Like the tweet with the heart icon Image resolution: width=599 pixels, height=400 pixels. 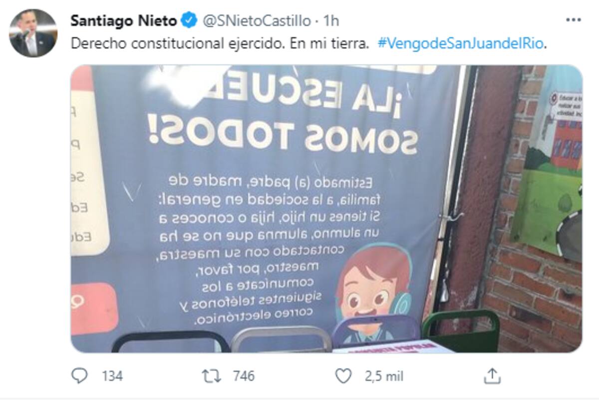coord(343,376)
